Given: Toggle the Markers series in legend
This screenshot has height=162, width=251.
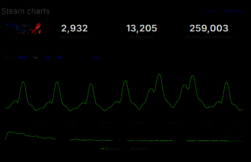Looking at the screenshot, I should click(x=139, y=149).
